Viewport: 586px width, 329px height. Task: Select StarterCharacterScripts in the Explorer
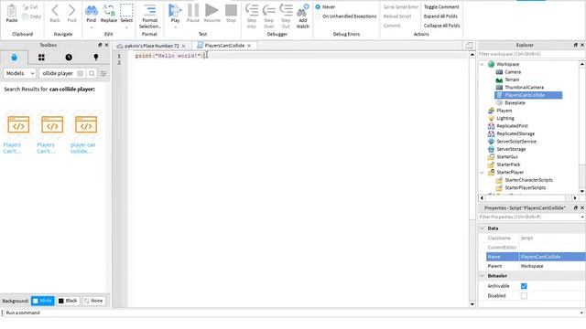click(528, 180)
